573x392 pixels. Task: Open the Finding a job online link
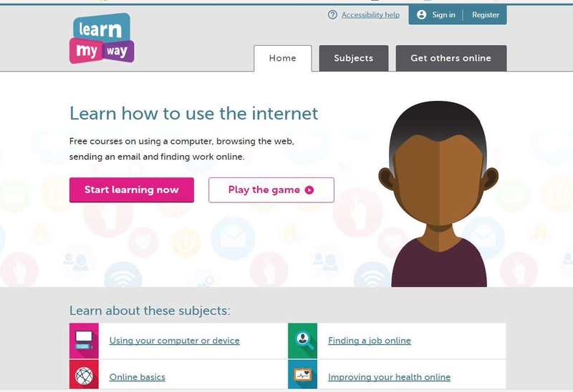(x=370, y=340)
